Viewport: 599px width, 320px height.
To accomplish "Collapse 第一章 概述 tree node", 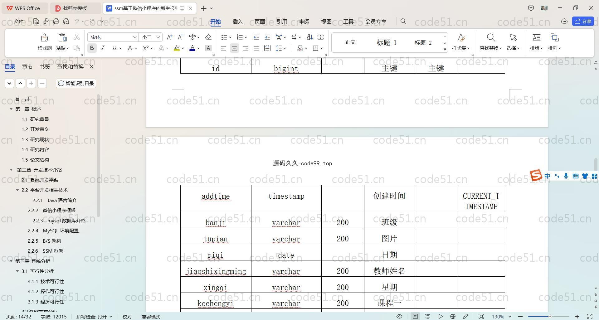I will point(11,109).
